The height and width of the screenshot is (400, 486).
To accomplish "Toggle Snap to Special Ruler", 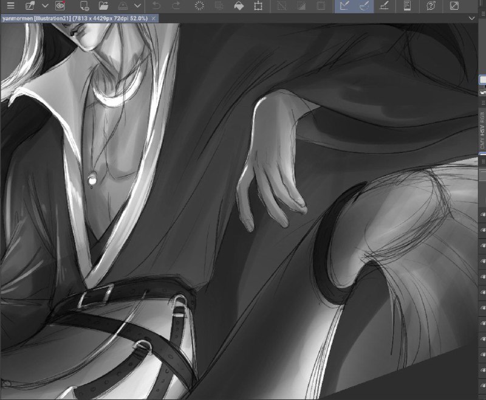I will [x=364, y=6].
